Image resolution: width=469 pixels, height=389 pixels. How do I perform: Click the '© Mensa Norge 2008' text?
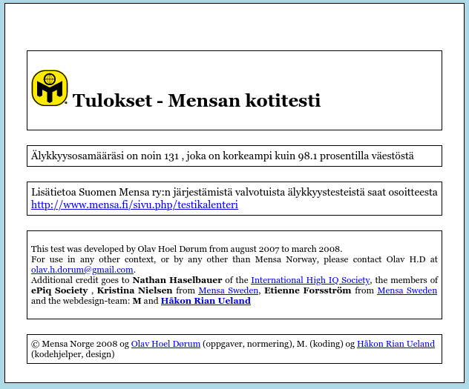[74, 344]
